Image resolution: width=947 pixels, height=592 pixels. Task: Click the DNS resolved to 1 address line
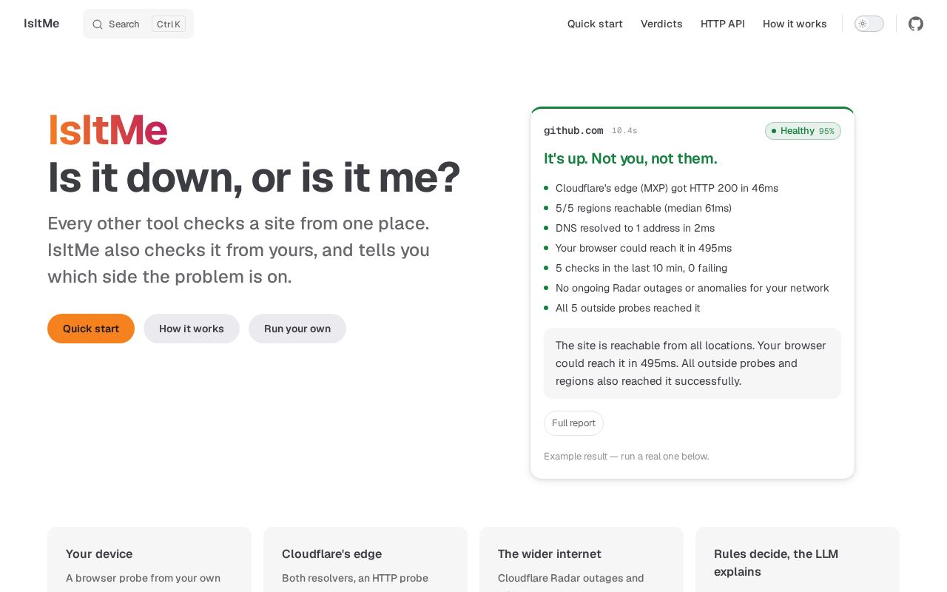[635, 228]
